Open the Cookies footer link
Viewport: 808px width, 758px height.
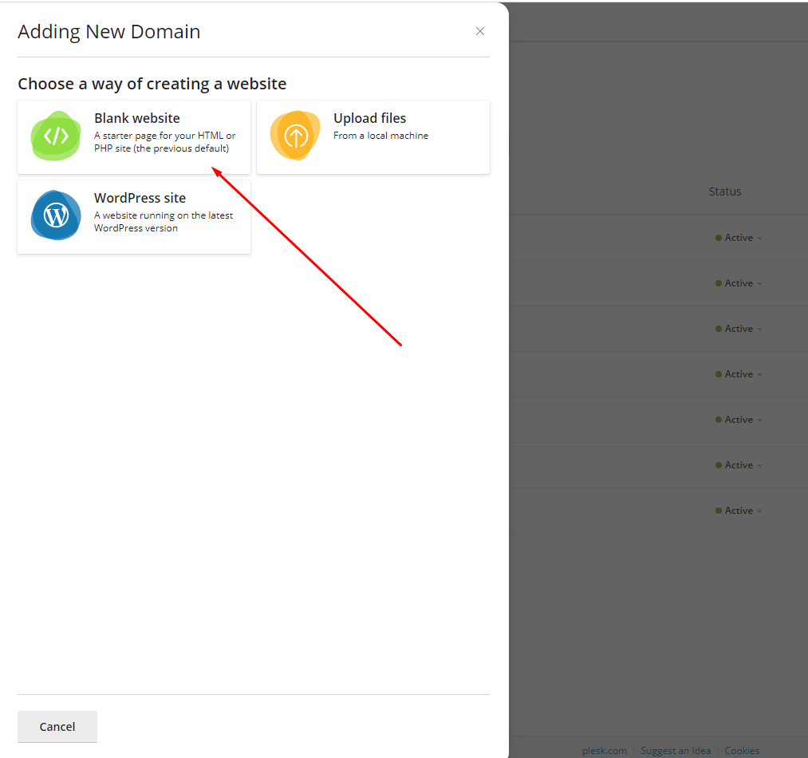(x=742, y=750)
